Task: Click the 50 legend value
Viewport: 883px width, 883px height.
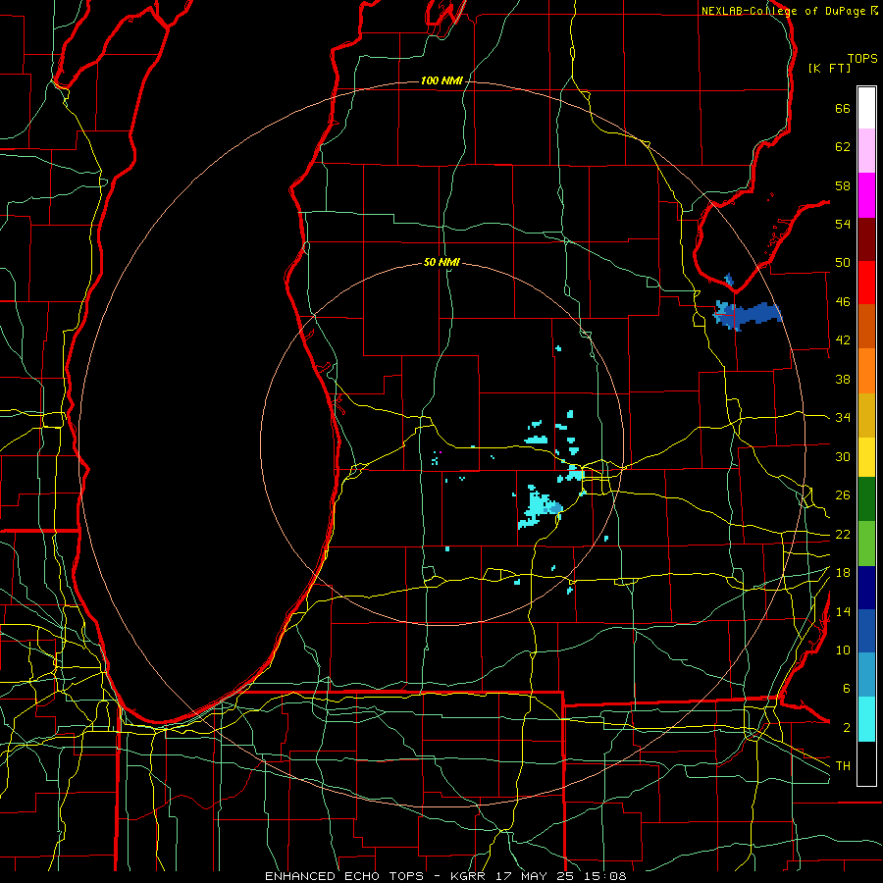Action: (x=843, y=263)
